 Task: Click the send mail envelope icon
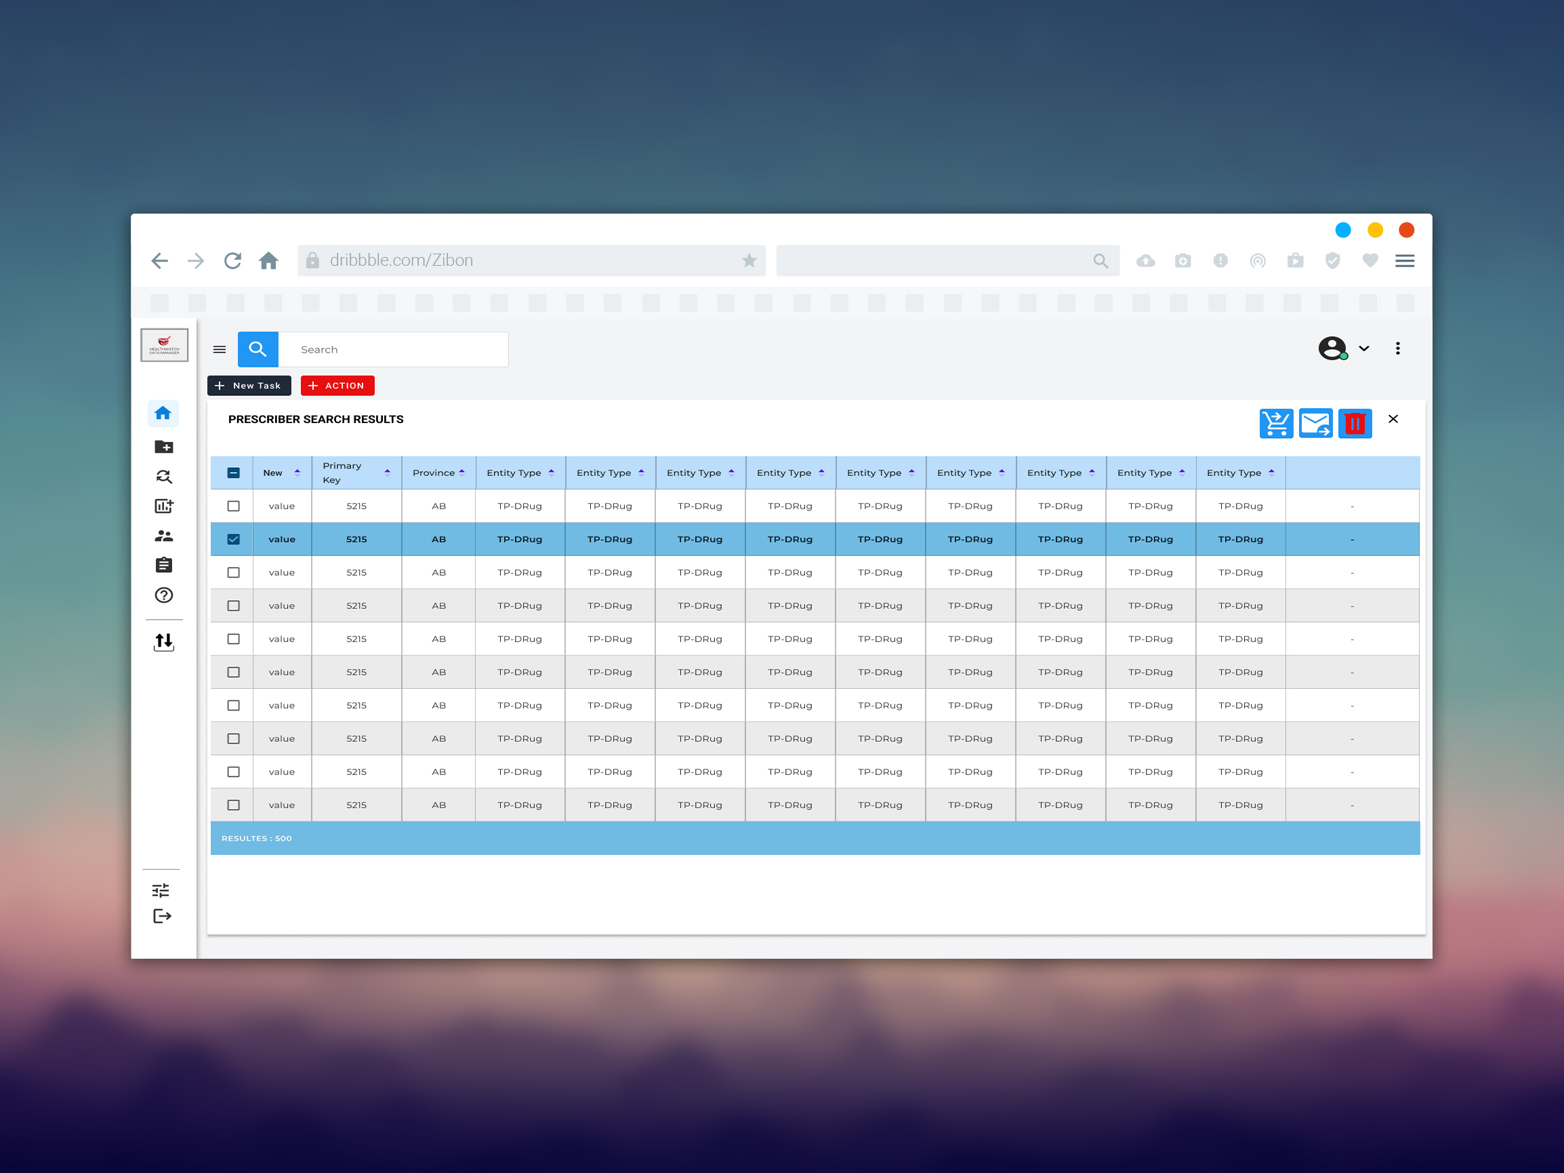pos(1315,423)
